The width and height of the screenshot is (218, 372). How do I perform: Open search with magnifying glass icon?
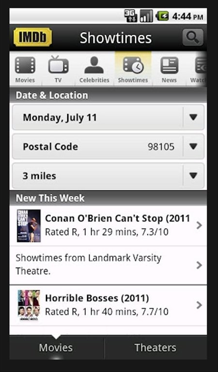tap(193, 37)
